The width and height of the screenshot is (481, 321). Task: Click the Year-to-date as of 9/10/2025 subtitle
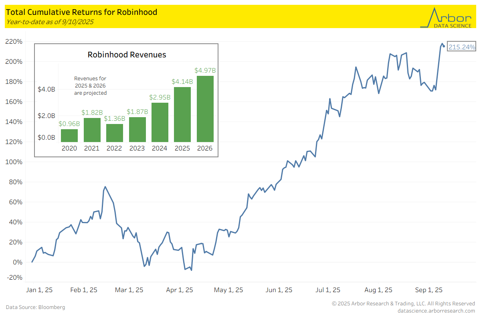point(50,22)
